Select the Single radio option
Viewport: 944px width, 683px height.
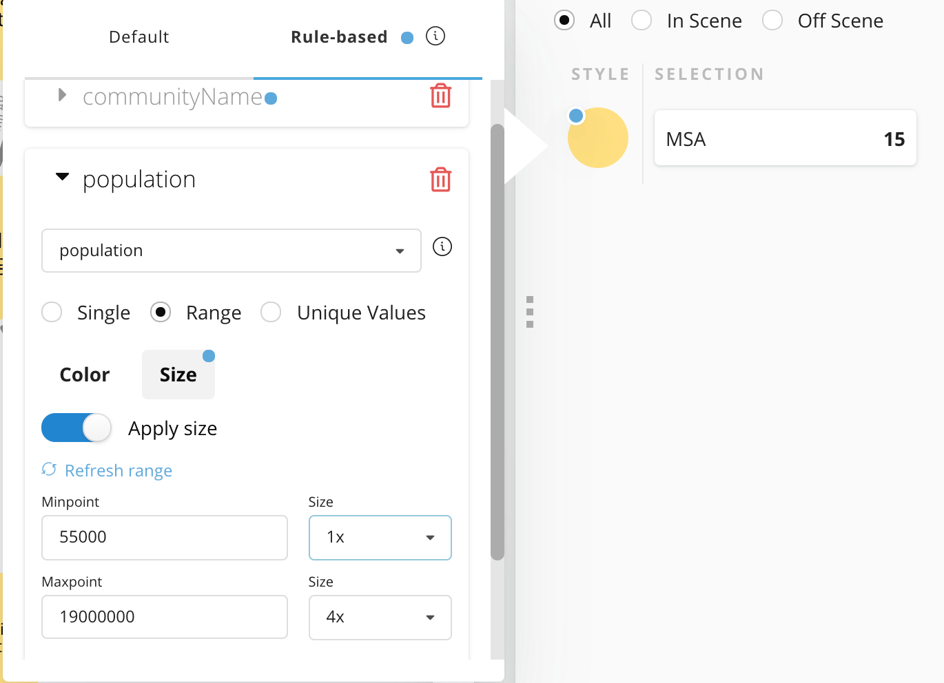click(x=52, y=313)
